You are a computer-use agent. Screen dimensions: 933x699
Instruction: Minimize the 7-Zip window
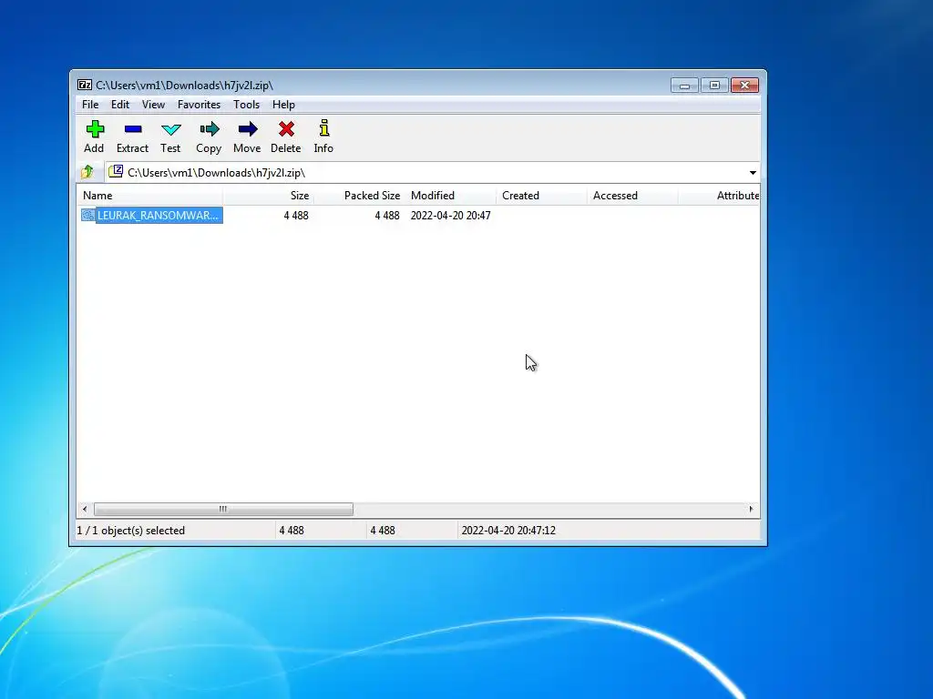685,86
